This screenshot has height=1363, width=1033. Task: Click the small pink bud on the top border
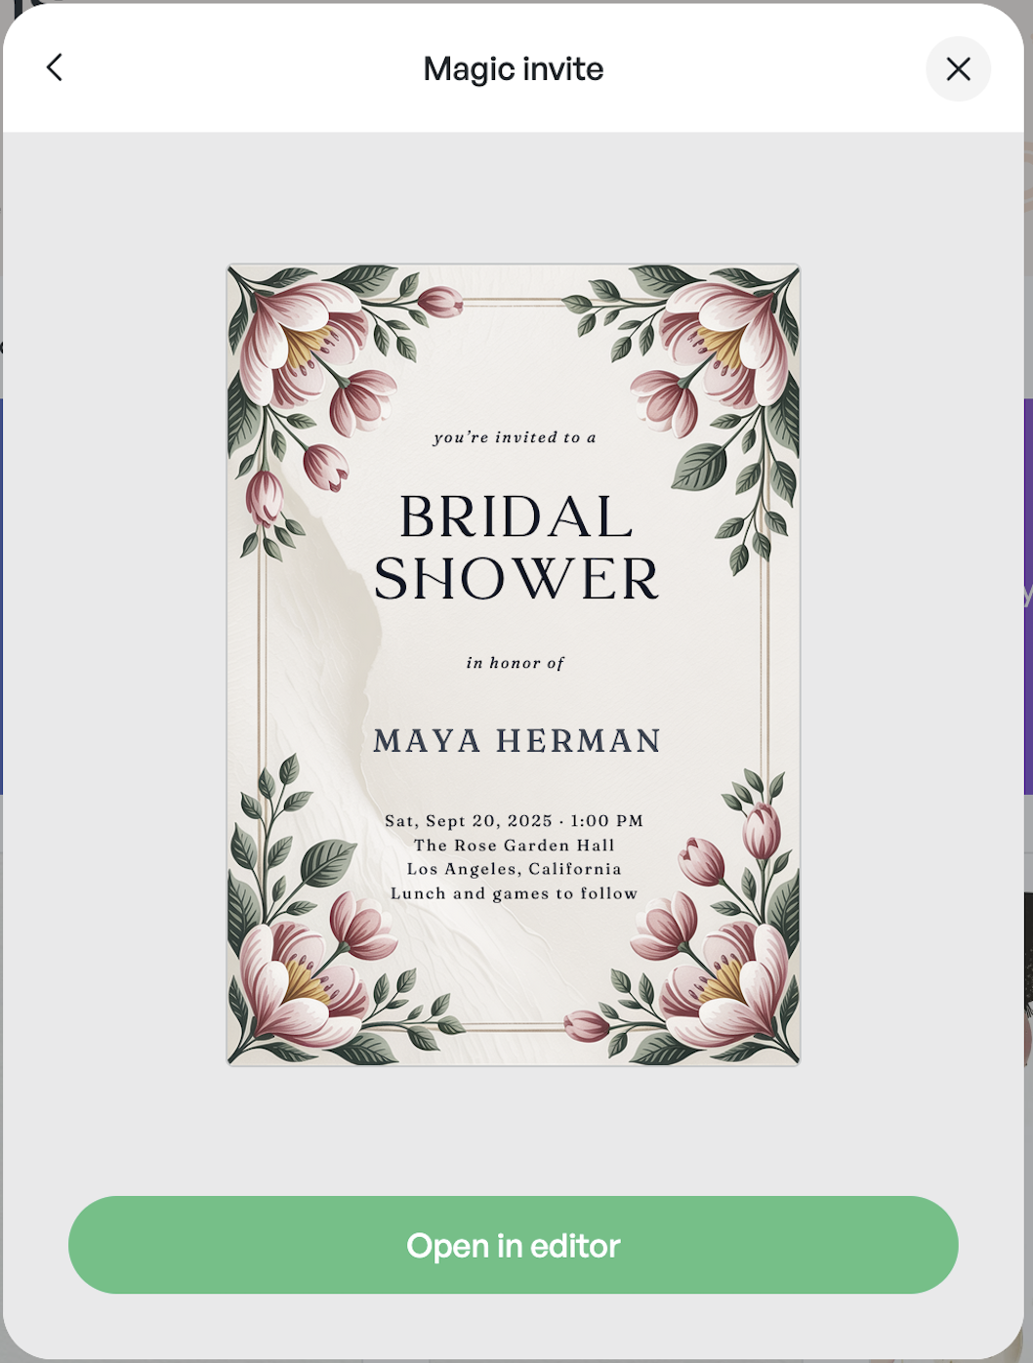click(x=441, y=302)
